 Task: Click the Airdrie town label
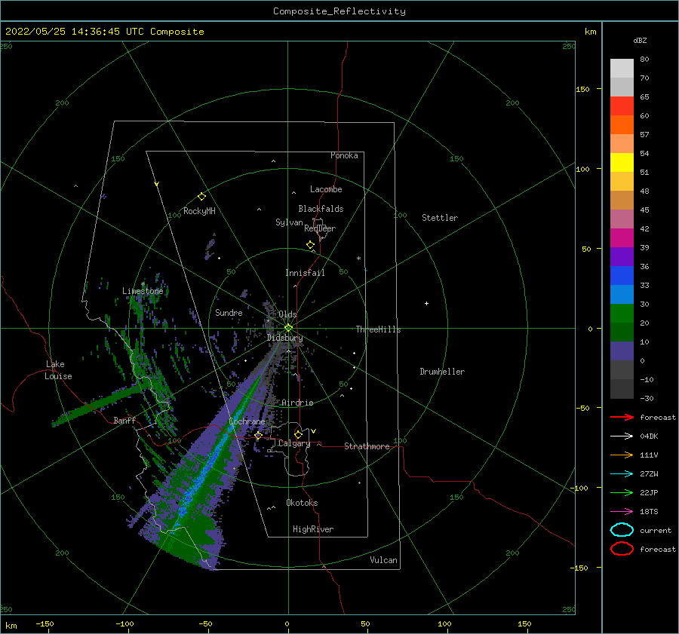coord(297,403)
